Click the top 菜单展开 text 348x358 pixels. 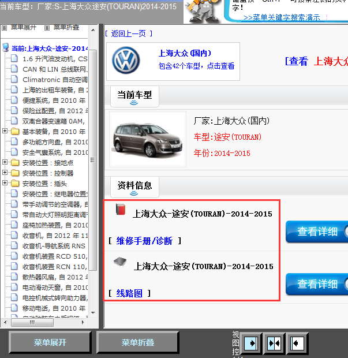[24, 28]
